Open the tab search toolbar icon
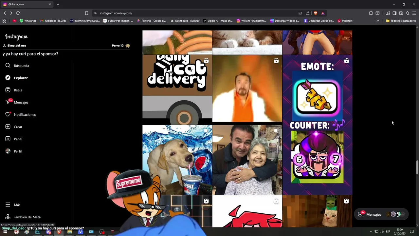 coord(377,13)
